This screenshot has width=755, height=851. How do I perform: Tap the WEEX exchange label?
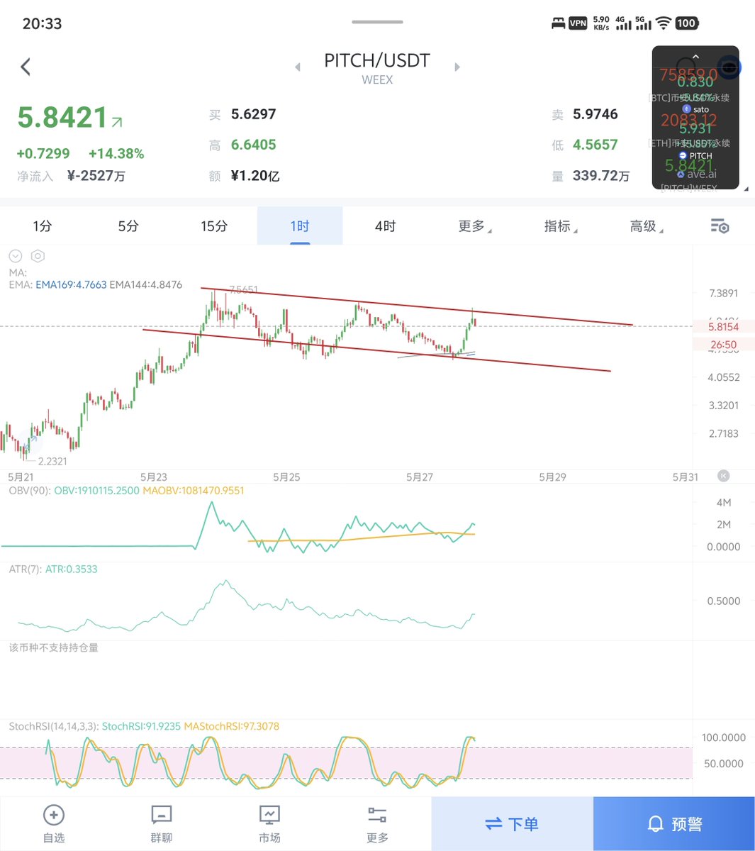(x=377, y=80)
